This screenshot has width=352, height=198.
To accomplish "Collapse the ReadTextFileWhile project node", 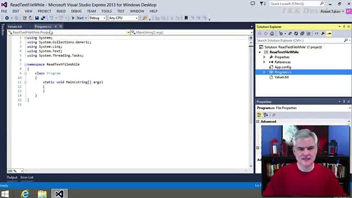I will click(260, 52).
